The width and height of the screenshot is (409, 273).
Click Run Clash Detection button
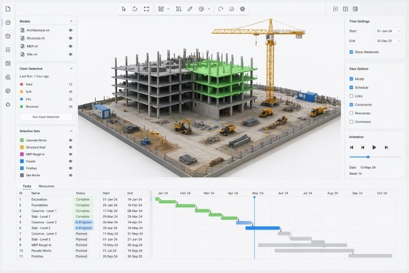[x=46, y=117]
